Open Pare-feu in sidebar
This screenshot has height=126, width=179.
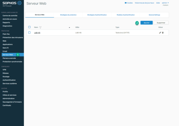click(x=6, y=34)
